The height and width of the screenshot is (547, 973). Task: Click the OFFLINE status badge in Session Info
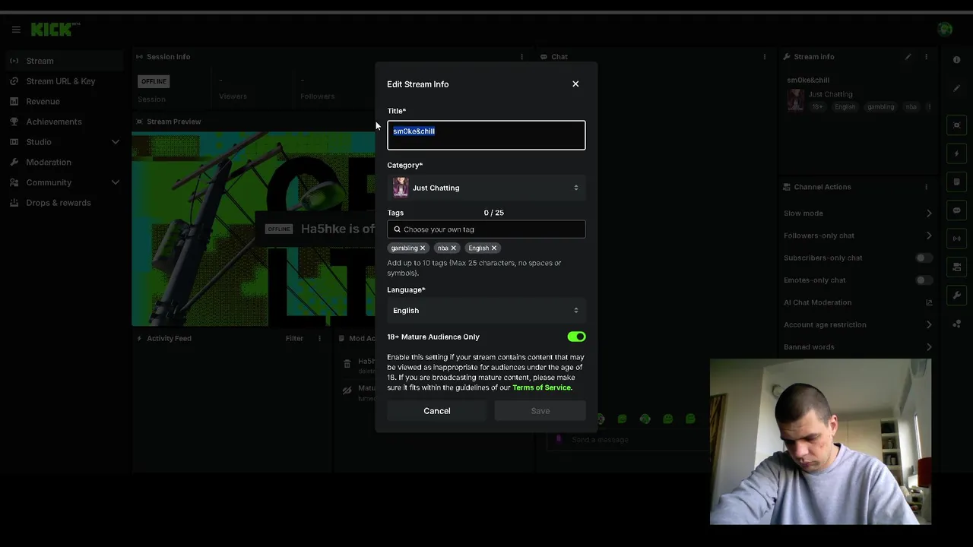[154, 81]
